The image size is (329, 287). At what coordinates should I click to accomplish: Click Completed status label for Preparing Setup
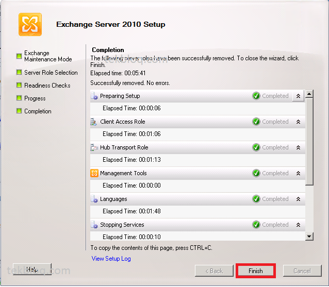275,96
